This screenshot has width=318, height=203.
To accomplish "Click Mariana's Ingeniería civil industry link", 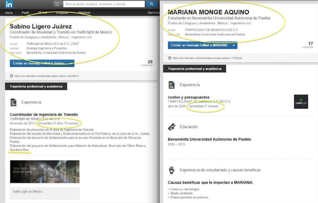I will (x=241, y=23).
